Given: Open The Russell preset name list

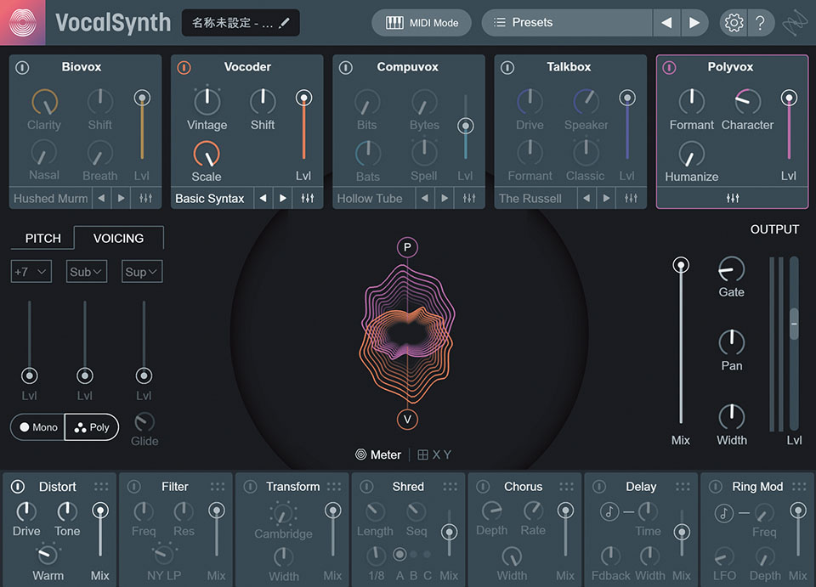Looking at the screenshot, I should pyautogui.click(x=536, y=198).
